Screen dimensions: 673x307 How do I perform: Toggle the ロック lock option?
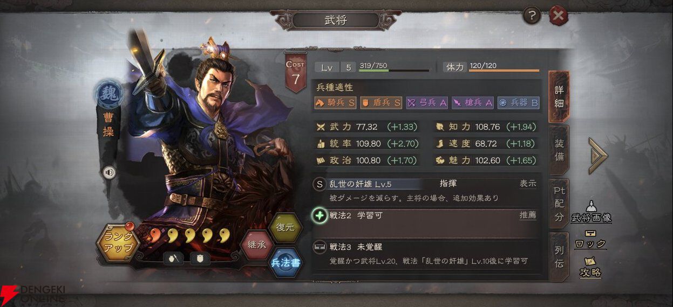tap(590, 240)
